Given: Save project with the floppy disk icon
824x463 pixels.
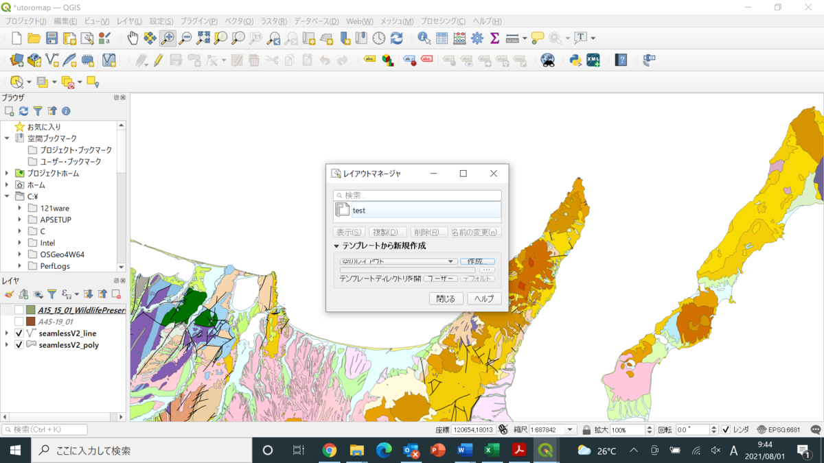Looking at the screenshot, I should pyautogui.click(x=51, y=38).
